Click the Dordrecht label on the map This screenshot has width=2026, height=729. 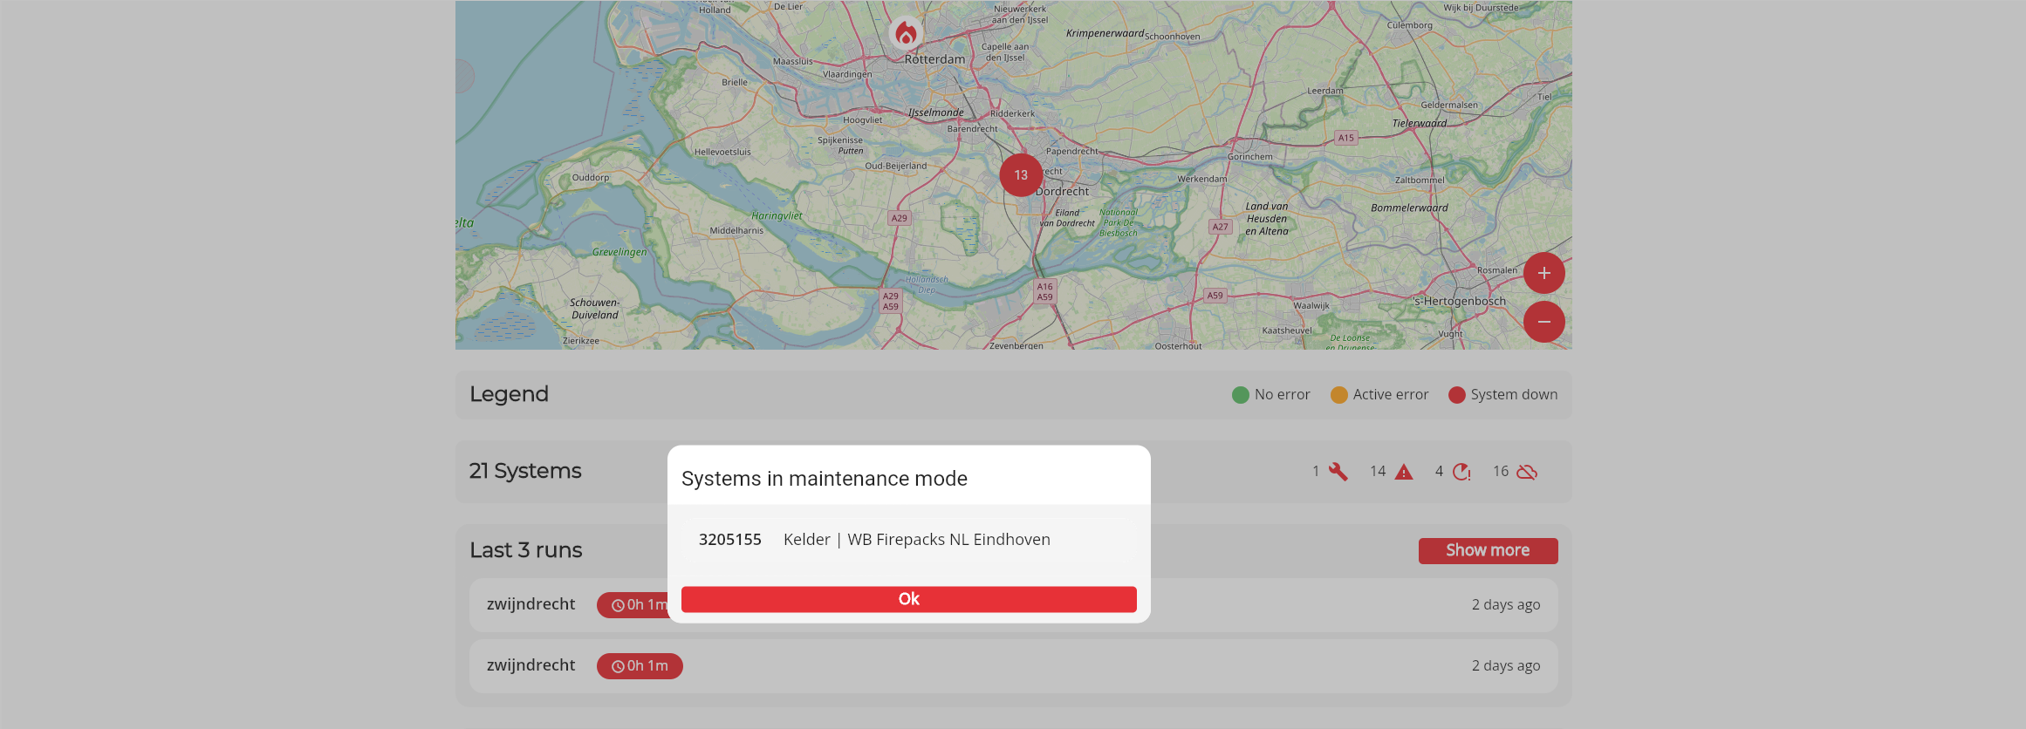pyautogui.click(x=1063, y=191)
